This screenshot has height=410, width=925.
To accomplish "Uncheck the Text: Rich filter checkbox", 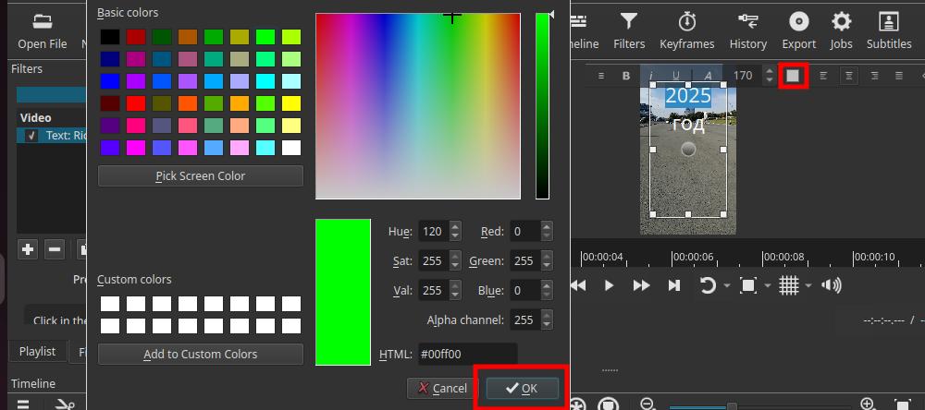I will pos(31,136).
